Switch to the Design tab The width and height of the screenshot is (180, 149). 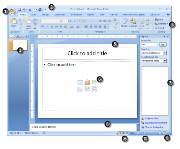pyautogui.click(x=45, y=15)
